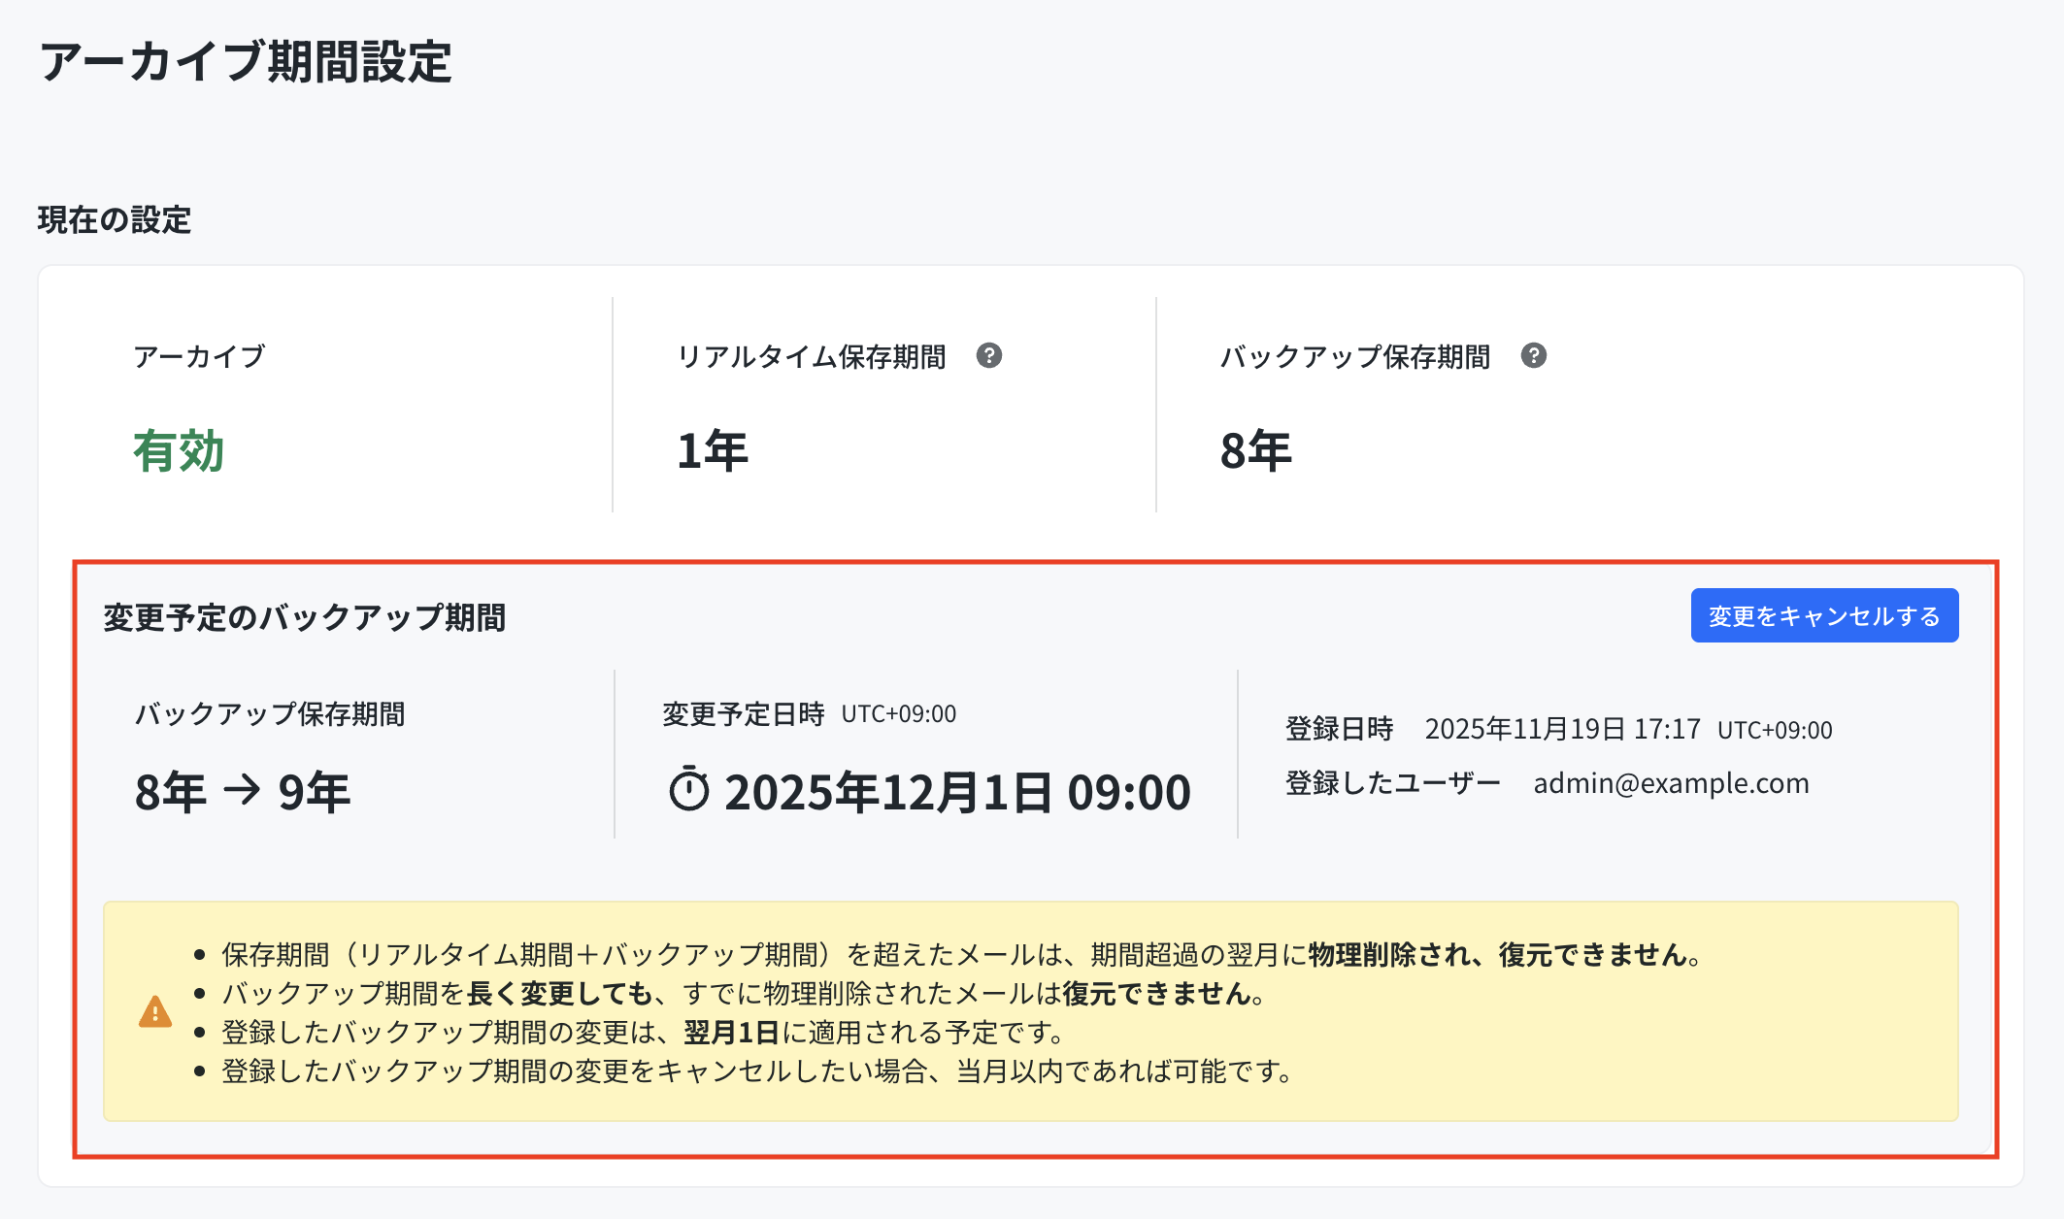This screenshot has width=2064, height=1219.
Task: Click the 登録日時 label
Action: [x=1340, y=729]
